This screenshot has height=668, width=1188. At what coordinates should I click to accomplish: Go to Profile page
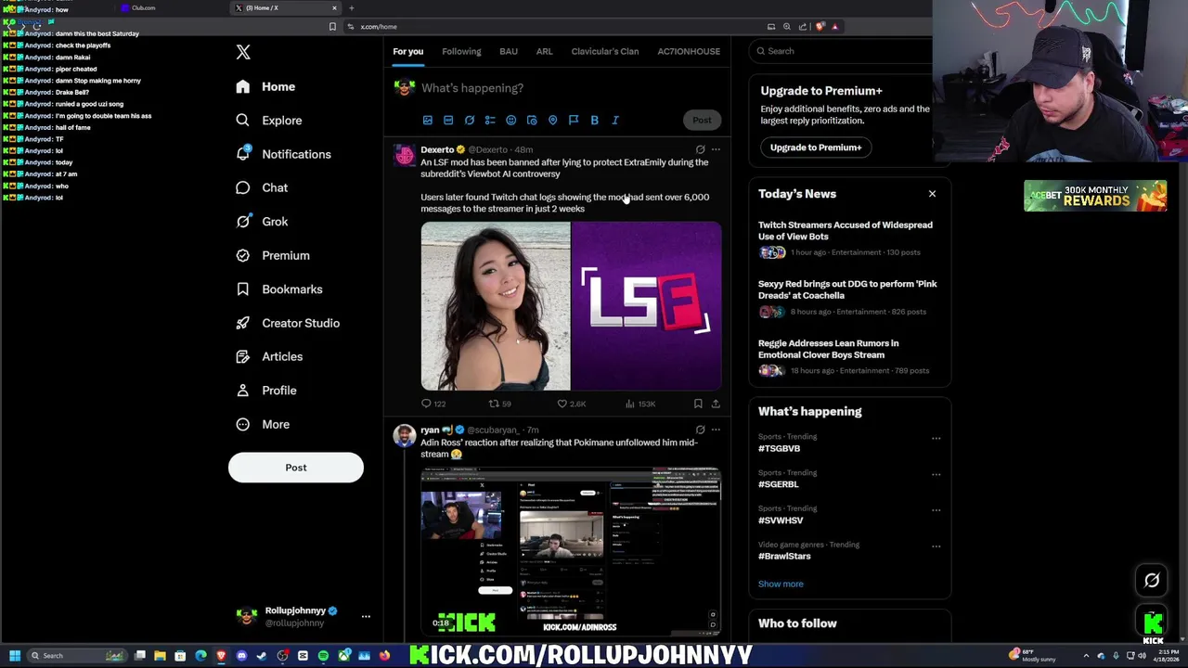[x=266, y=391]
